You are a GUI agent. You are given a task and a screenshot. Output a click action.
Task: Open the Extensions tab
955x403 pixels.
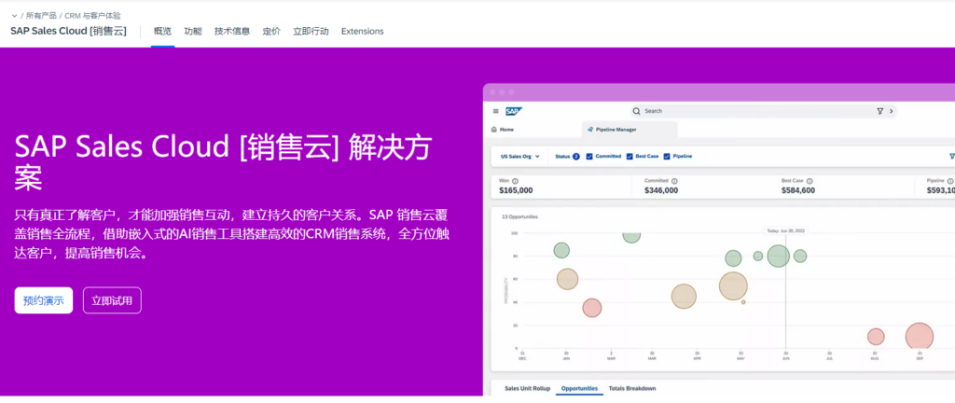(x=363, y=31)
